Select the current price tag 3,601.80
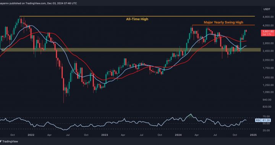 [267, 32]
